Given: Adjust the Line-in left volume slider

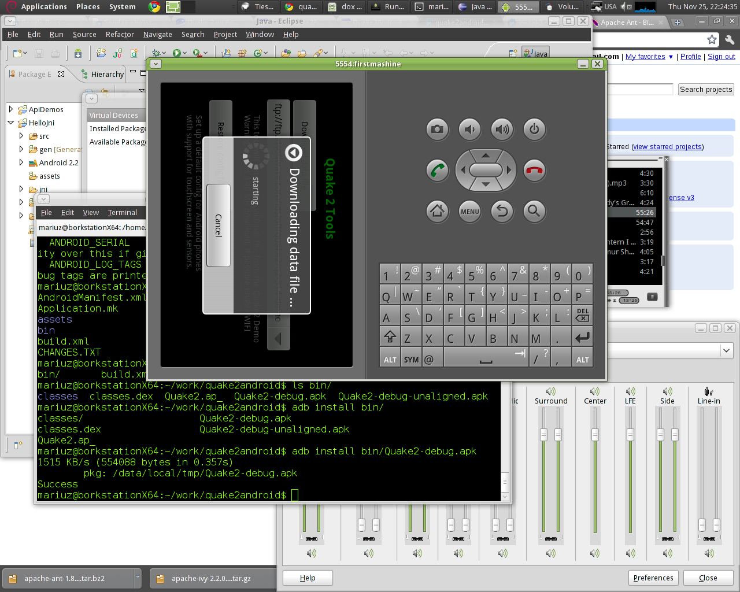Looking at the screenshot, I should click(702, 525).
